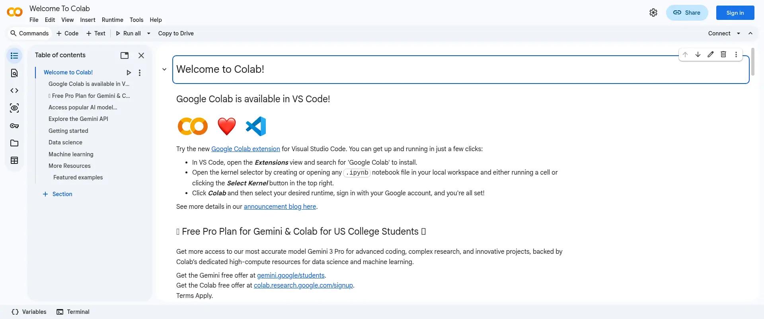Run the Welcome to Colab section
This screenshot has width=764, height=319.
129,72
